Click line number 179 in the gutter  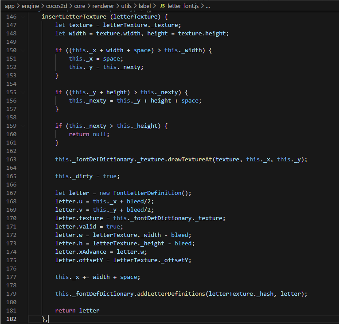pos(11,294)
